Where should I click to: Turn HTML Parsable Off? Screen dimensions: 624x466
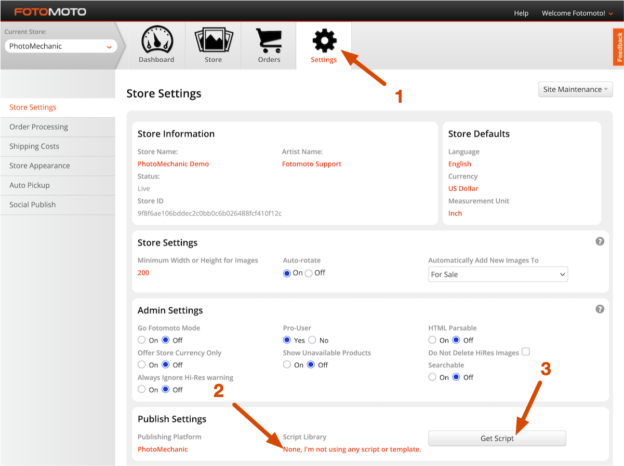[456, 340]
